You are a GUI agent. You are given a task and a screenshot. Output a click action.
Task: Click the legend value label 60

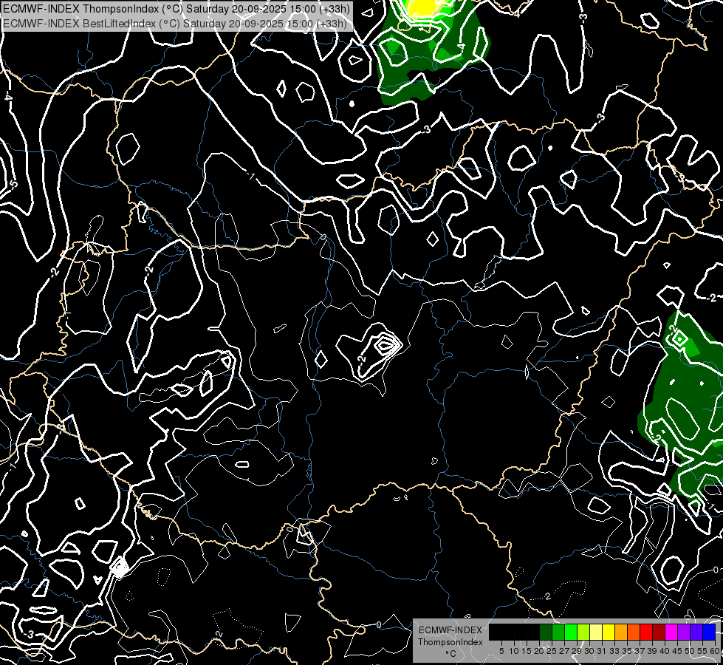[714, 651]
